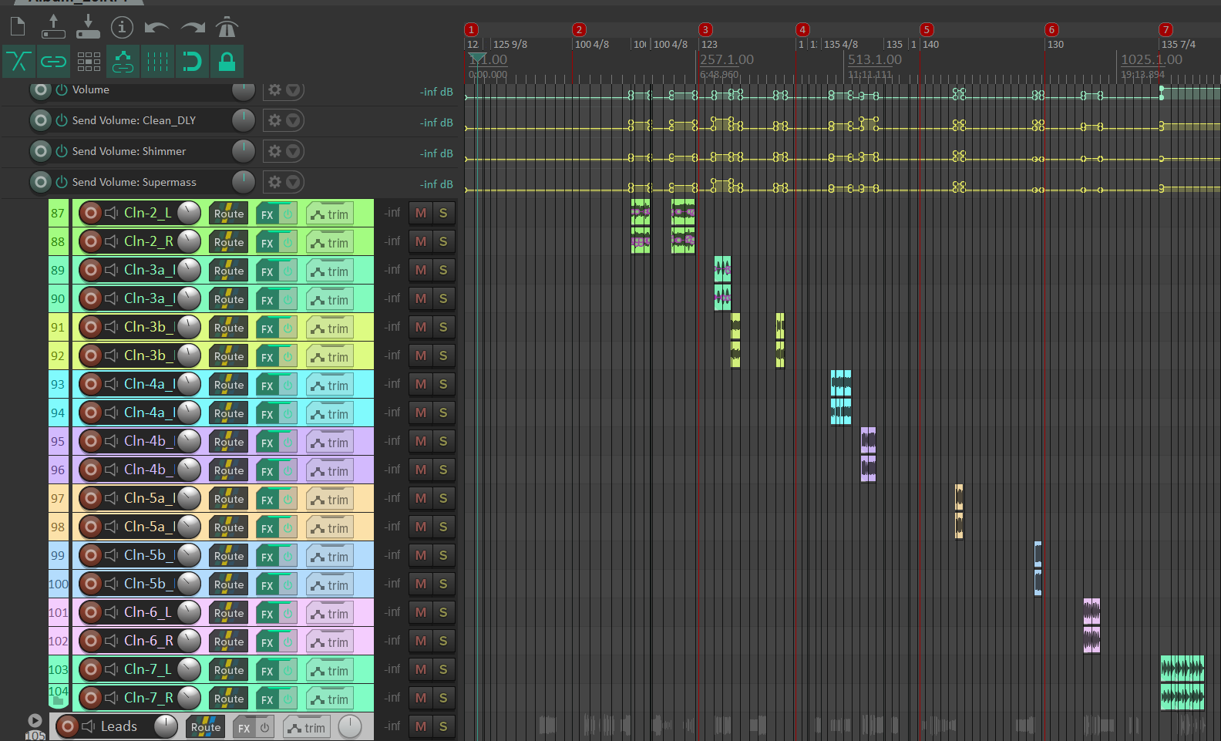Screen dimensions: 1221x741
Task: Click the speaker monitor icon on Leads track
Action: coord(89,726)
